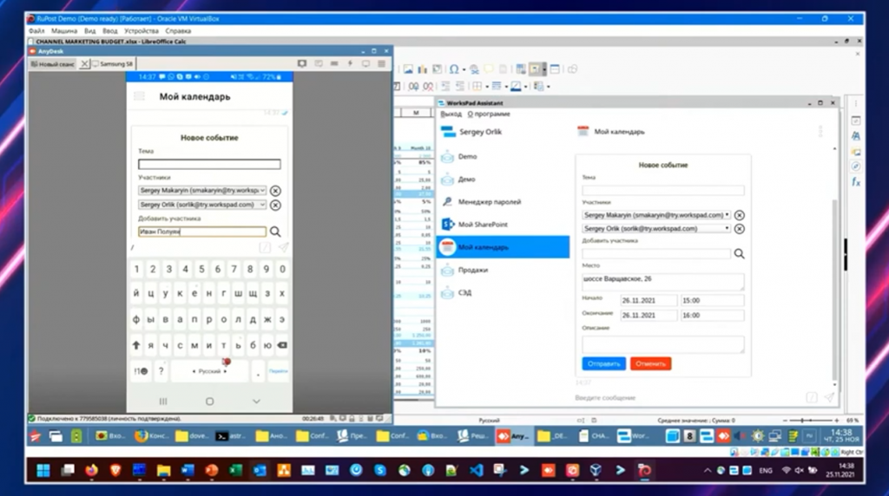
Task: Switch to Samsung S8 tab in AnyDesk
Action: click(x=113, y=64)
